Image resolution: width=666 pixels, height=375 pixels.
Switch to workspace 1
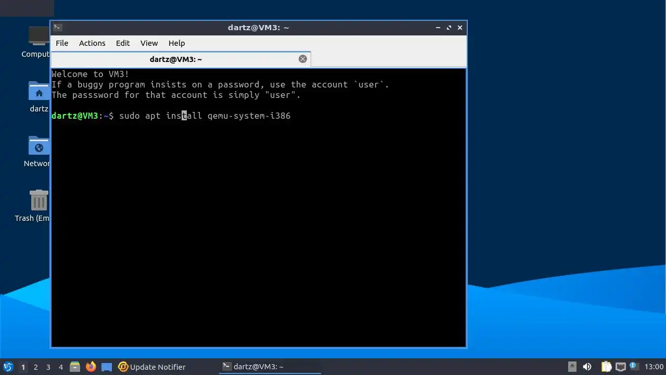tap(23, 367)
